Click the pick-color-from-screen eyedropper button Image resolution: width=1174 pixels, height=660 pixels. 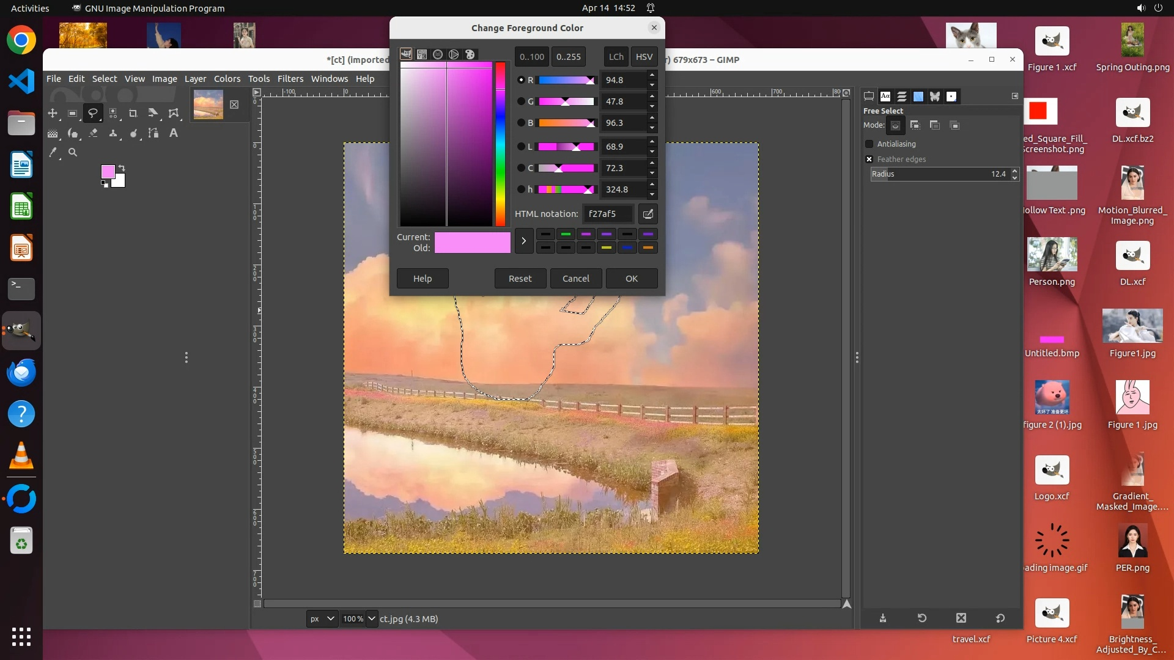coord(648,214)
